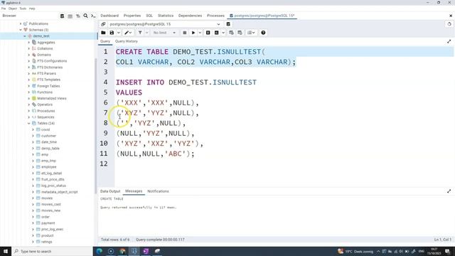This screenshot has height=256, width=455.
Task: Click the "Total rows: 6 of 6" status text
Action: click(115, 240)
